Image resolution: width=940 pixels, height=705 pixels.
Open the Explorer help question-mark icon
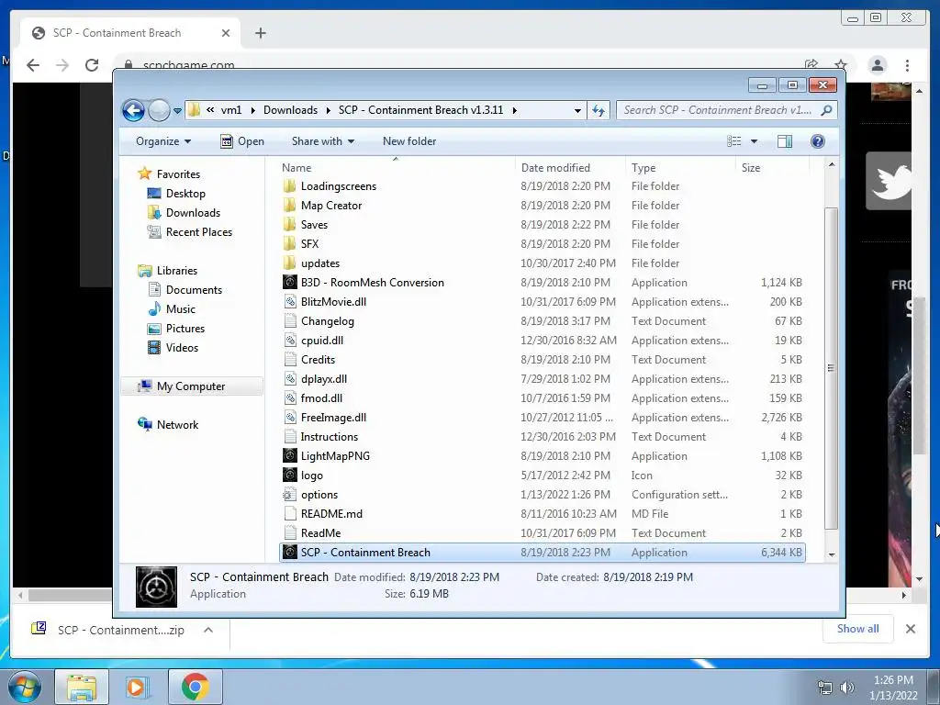tap(817, 141)
